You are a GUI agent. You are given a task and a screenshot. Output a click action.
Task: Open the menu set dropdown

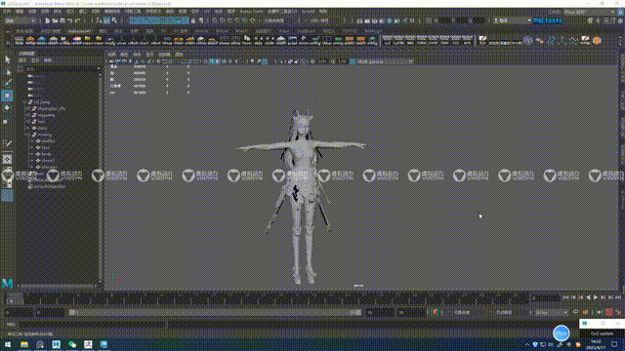click(x=20, y=20)
